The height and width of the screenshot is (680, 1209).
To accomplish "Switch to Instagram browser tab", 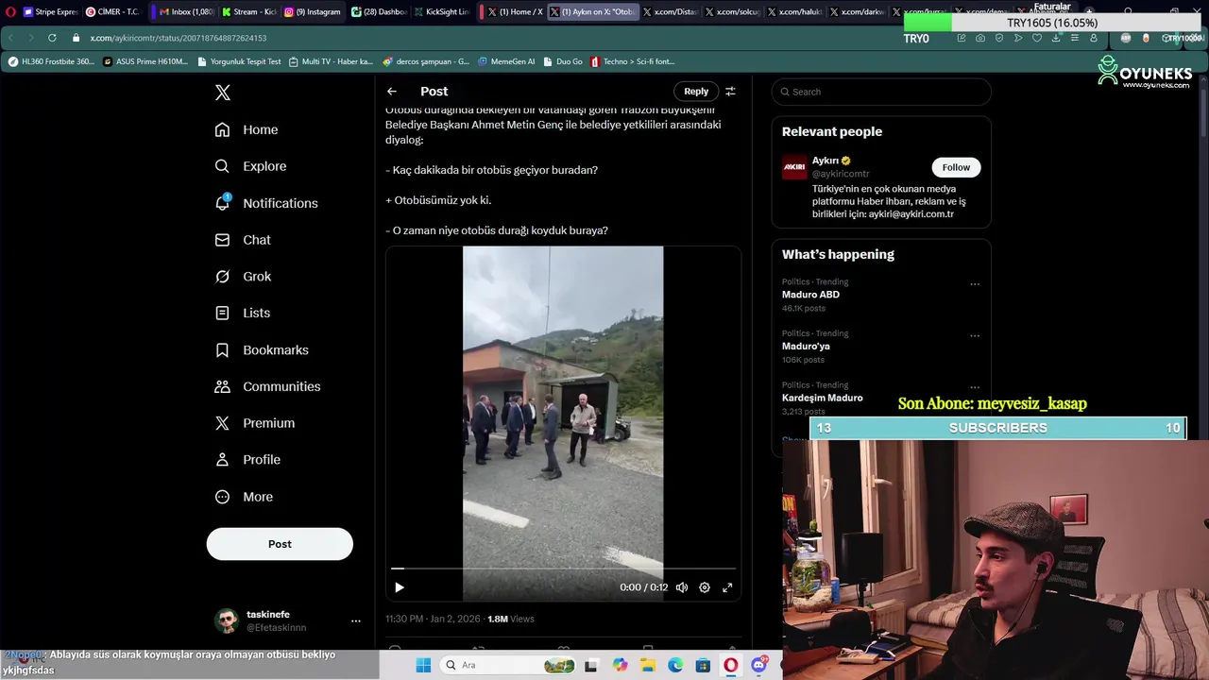I will point(313,12).
